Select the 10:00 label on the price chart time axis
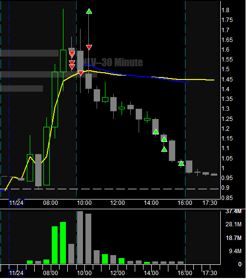This screenshot has height=279, width=246. tap(84, 203)
